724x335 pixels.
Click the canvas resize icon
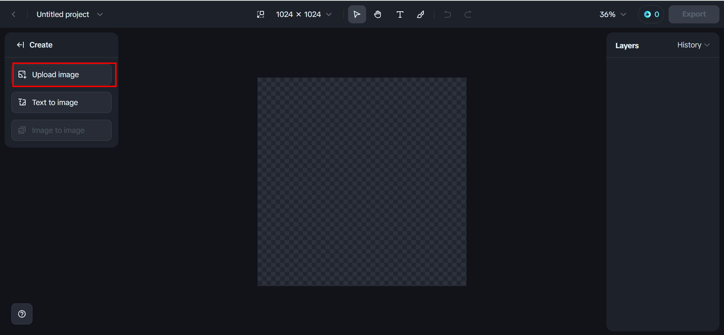tap(261, 15)
